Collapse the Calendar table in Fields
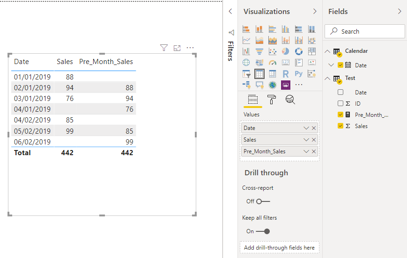The height and width of the screenshot is (258, 407). [327, 51]
